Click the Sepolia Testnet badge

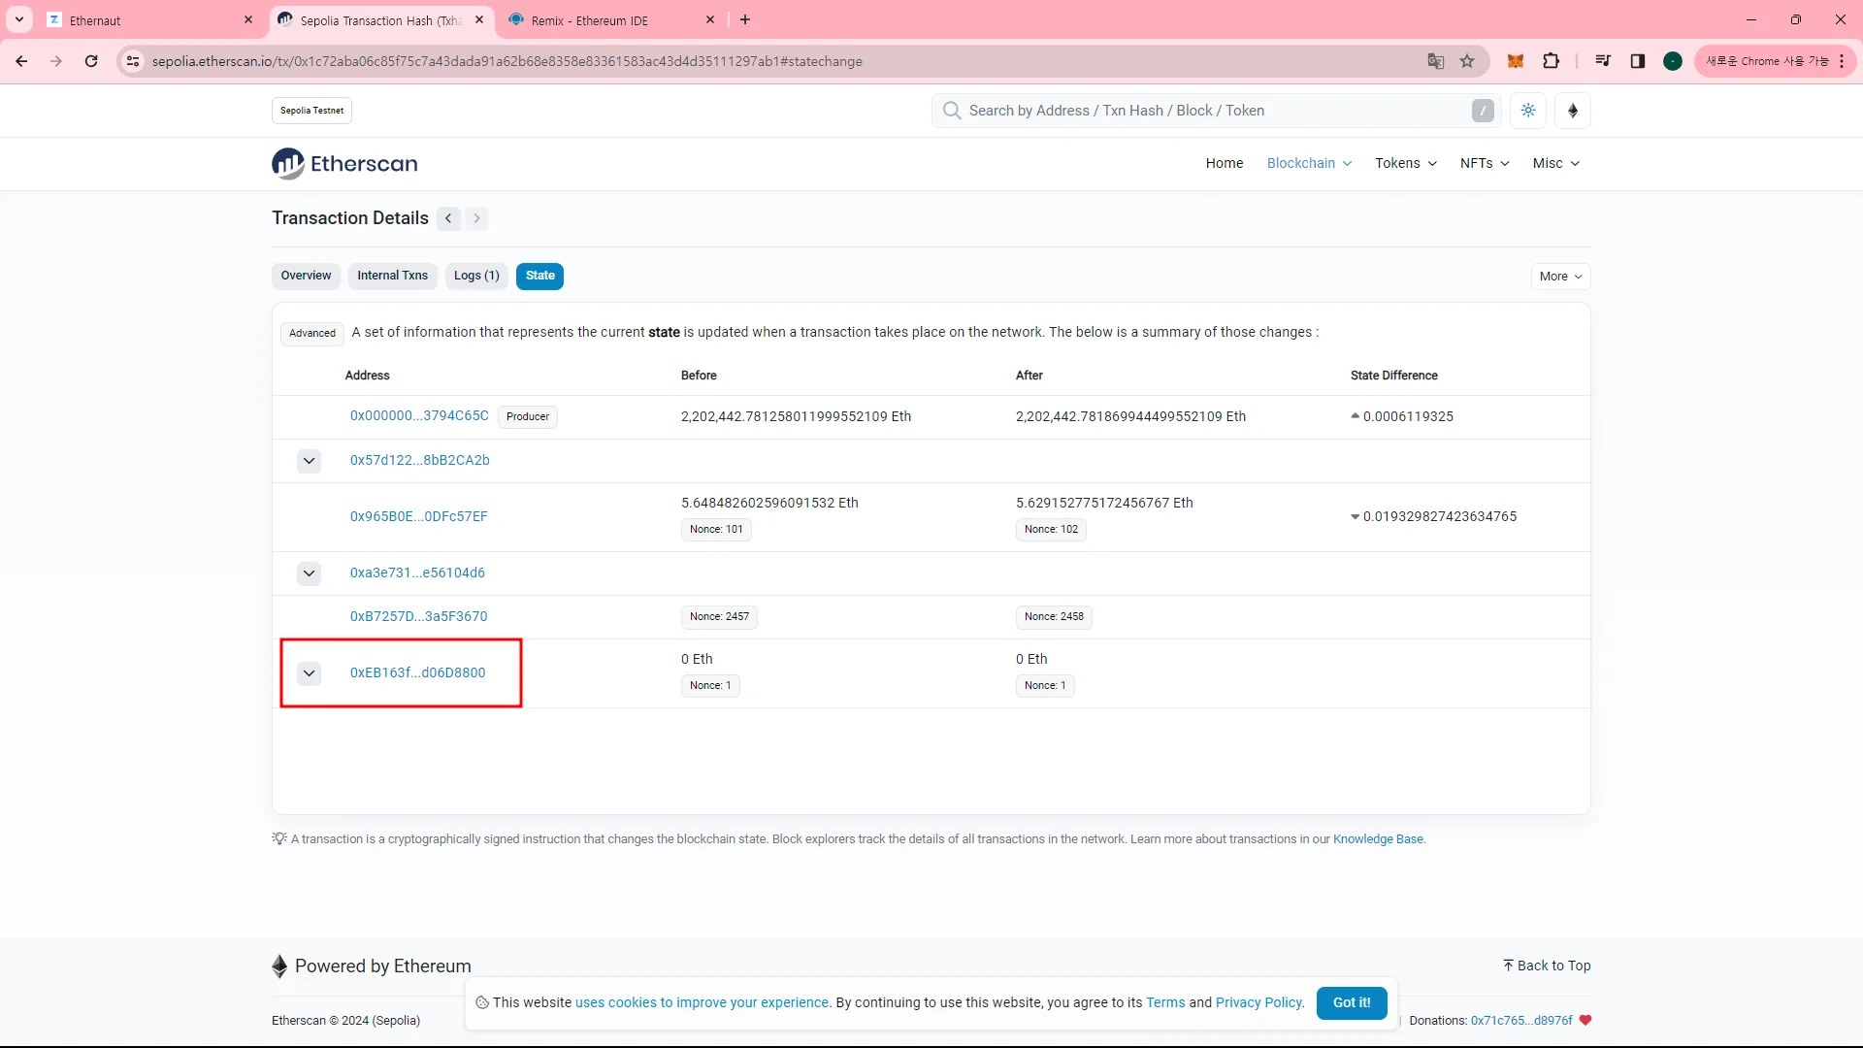point(311,111)
